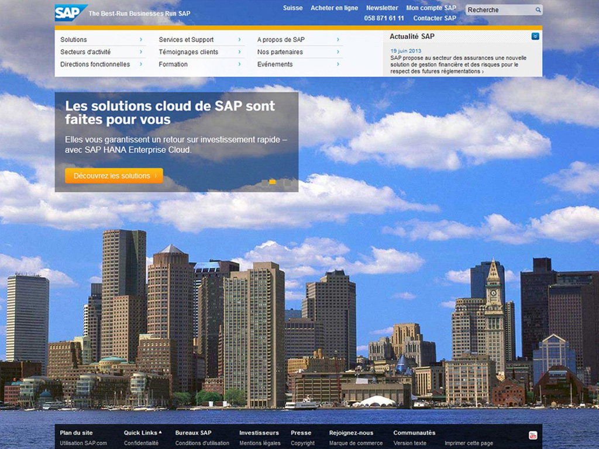Viewport: 599px width, 449px height.
Task: Open the 19 juin 2013 news article
Action: [x=458, y=64]
